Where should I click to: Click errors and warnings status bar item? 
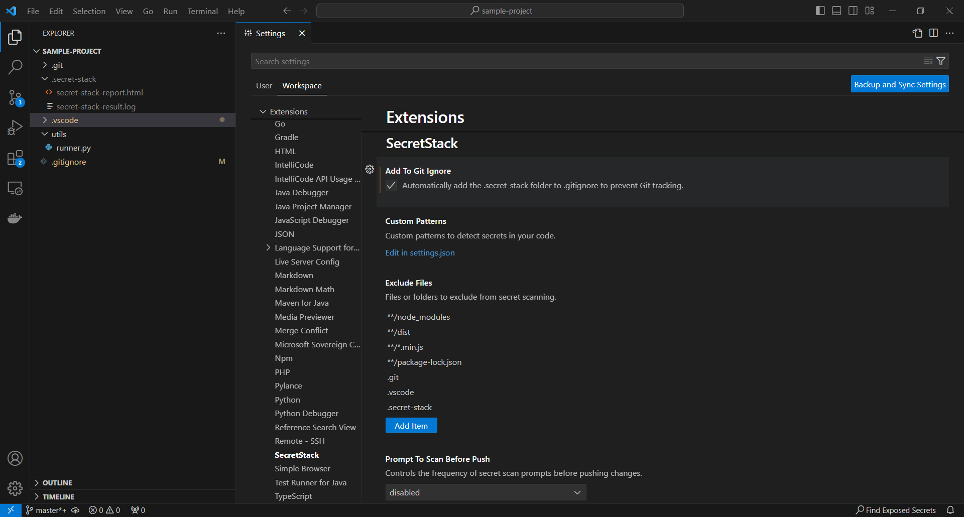pyautogui.click(x=104, y=510)
